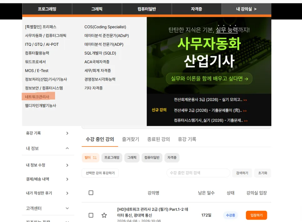
Task: Open 세무/회계 자격증 category
Action: [98, 71]
